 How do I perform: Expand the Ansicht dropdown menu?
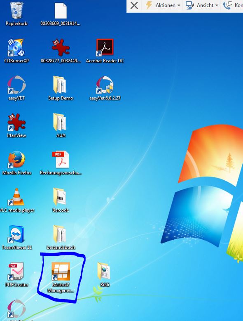pyautogui.click(x=202, y=5)
